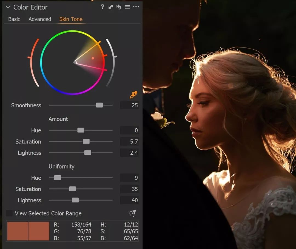This screenshot has height=249, width=296.
Task: Open the Color Editor presets list icon
Action: coord(127,7)
